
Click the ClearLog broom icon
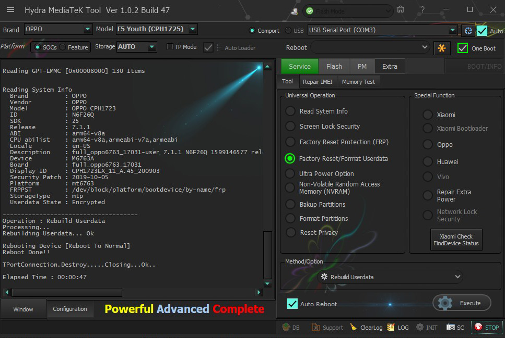click(354, 328)
